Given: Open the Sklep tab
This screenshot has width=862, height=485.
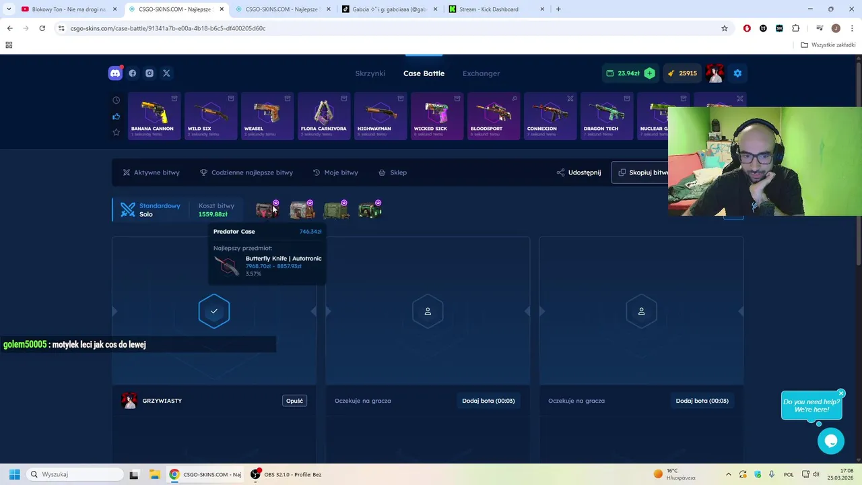Looking at the screenshot, I should pos(393,172).
